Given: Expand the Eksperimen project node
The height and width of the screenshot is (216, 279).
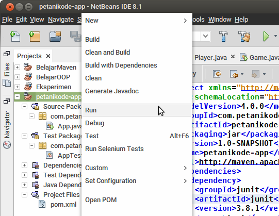Looking at the screenshot, I should pyautogui.click(x=17, y=87).
